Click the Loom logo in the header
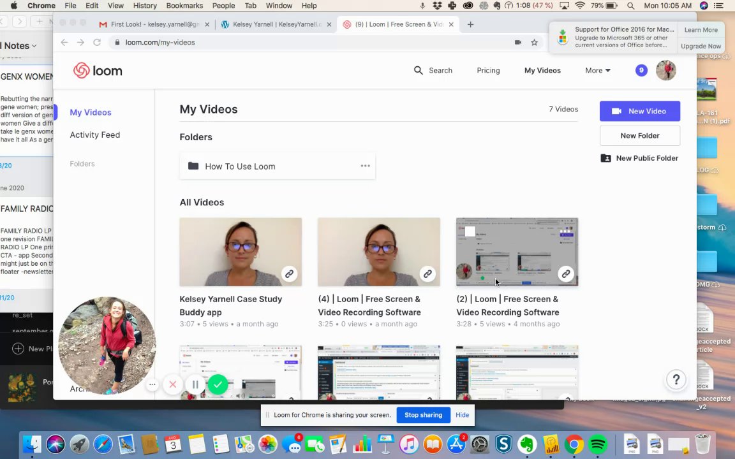 (98, 71)
